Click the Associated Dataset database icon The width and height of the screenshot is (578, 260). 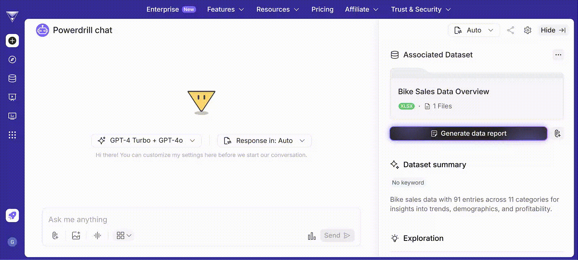[395, 55]
